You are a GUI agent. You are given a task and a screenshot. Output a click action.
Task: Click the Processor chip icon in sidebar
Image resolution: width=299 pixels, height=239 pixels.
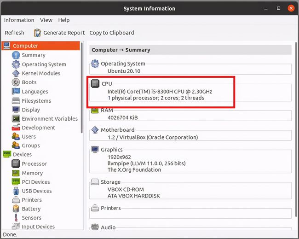click(x=16, y=163)
